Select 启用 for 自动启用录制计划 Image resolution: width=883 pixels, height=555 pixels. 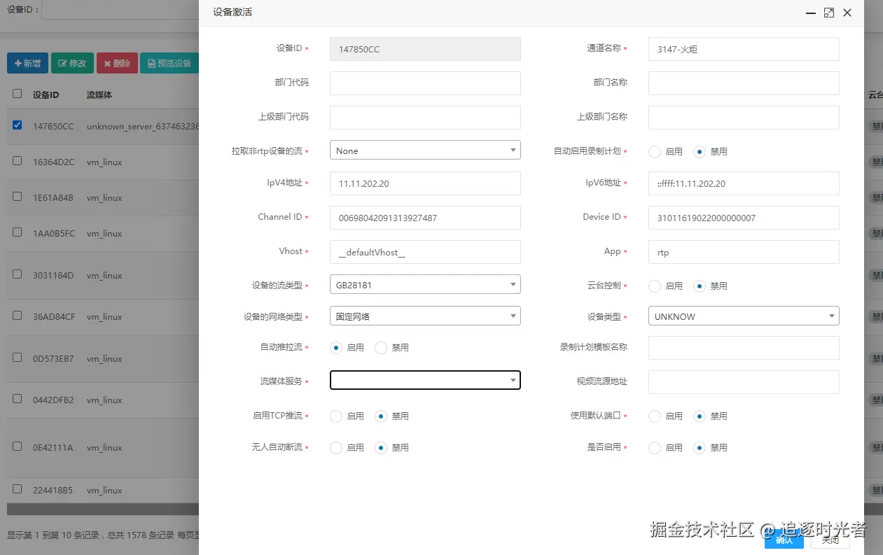click(655, 151)
